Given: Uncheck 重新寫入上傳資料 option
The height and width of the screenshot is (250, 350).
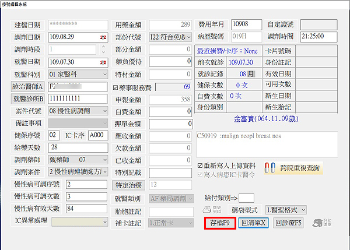Looking at the screenshot, I should 201,165.
